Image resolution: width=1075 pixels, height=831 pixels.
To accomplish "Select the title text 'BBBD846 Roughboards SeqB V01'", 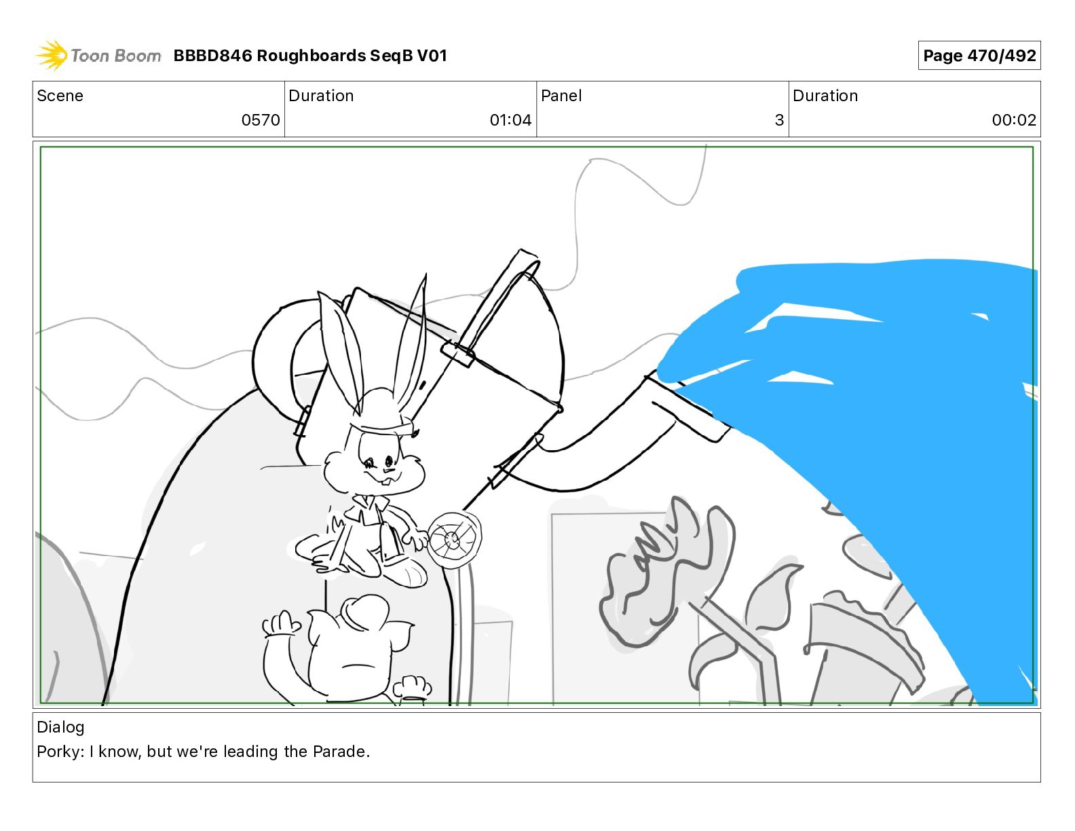I will tap(310, 56).
